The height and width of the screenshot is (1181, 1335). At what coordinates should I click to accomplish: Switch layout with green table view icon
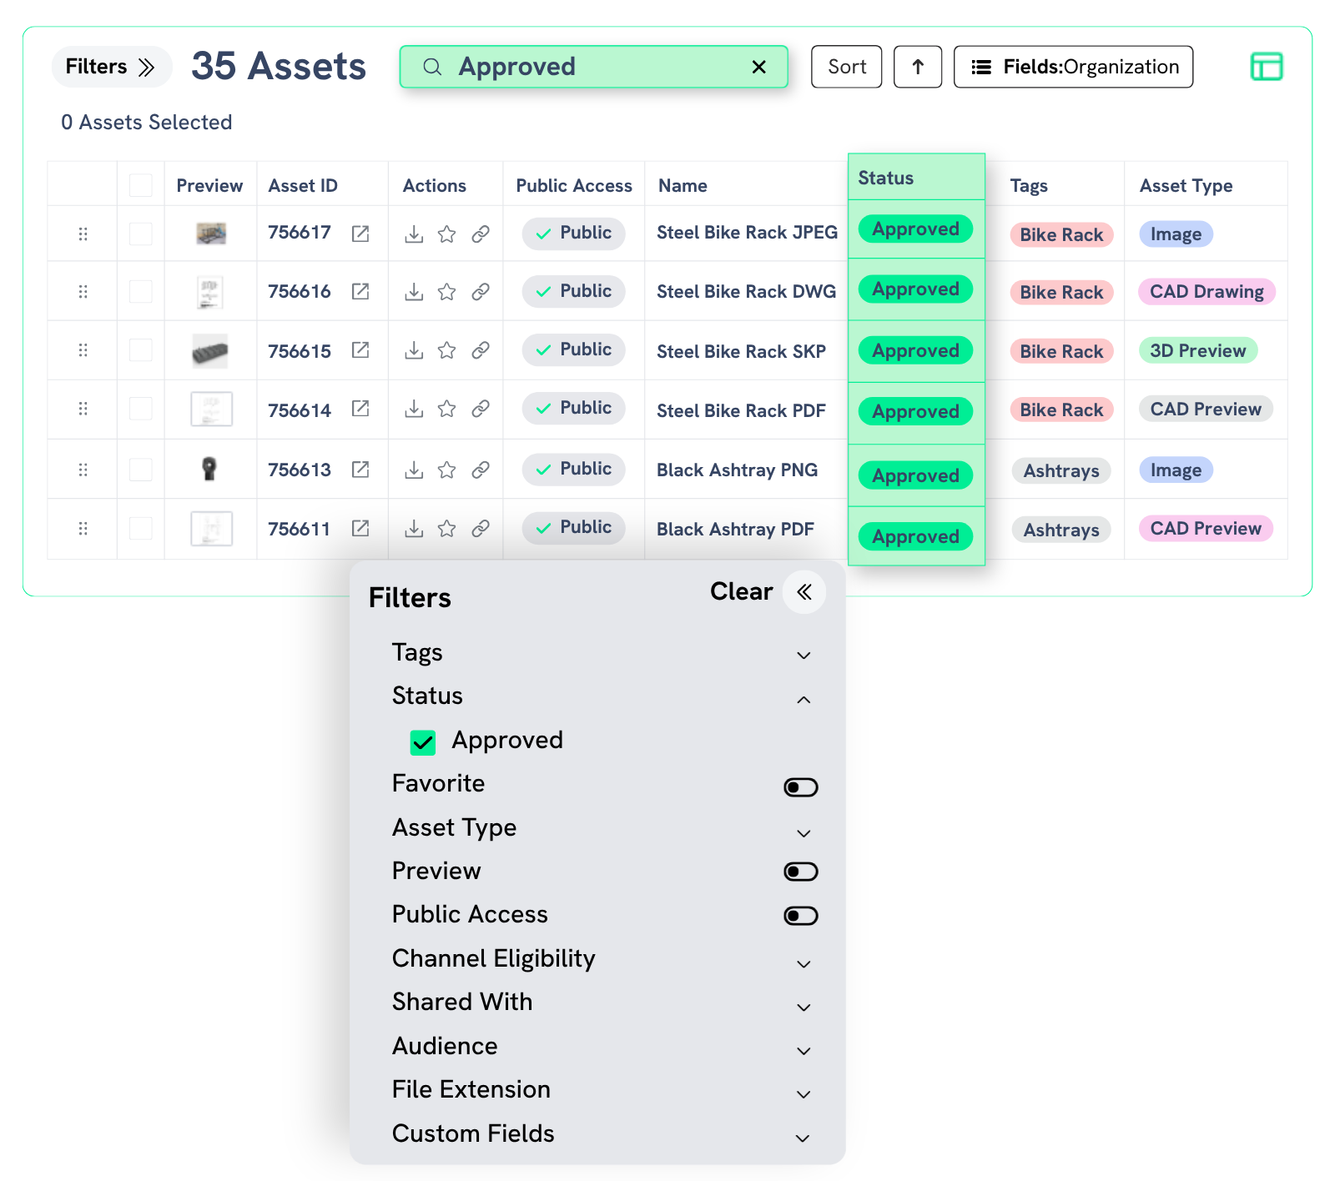[1267, 67]
